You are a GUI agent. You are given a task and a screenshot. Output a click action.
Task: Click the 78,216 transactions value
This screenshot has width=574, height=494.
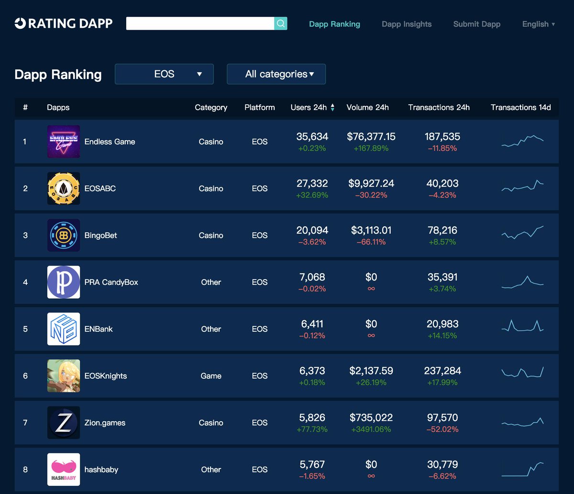tap(442, 230)
